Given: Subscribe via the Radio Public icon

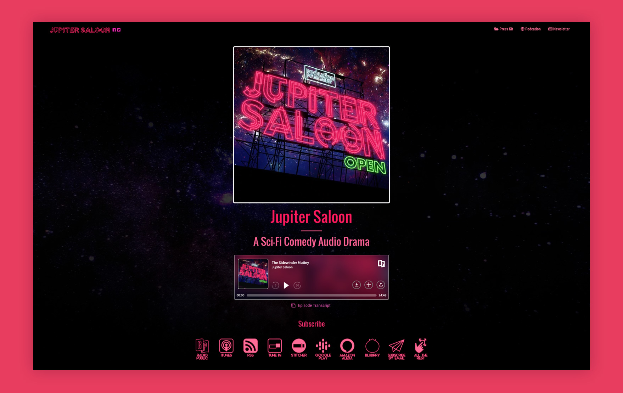Looking at the screenshot, I should [x=202, y=349].
